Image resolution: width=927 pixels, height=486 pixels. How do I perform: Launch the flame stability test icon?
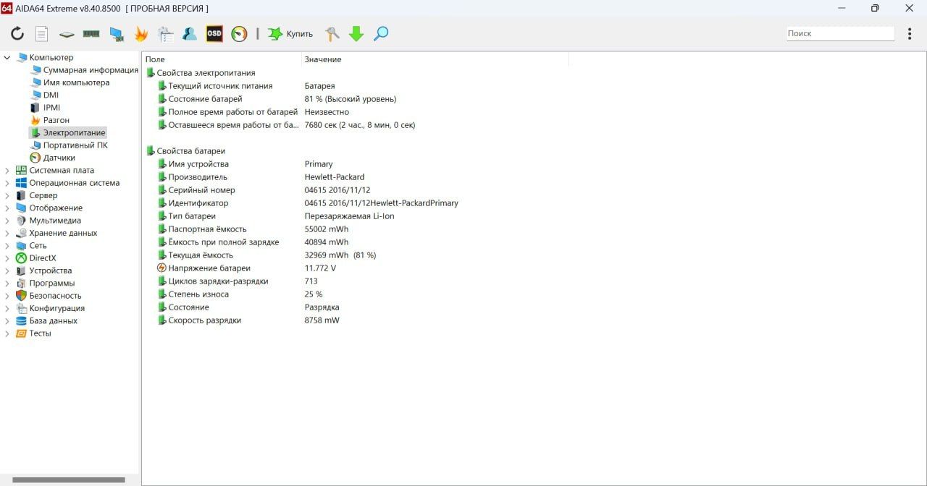[140, 33]
